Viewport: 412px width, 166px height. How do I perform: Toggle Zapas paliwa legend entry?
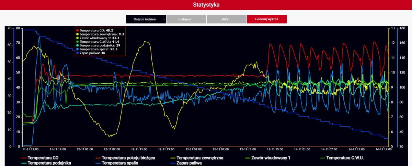pos(188,163)
